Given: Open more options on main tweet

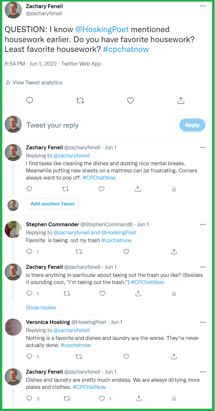Looking at the screenshot, I should point(203,6).
